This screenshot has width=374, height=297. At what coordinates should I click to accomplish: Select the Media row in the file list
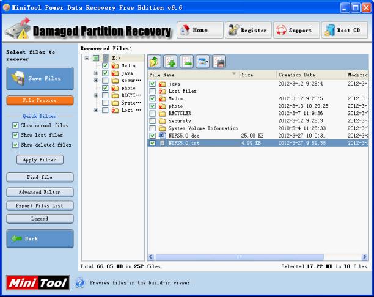click(258, 98)
